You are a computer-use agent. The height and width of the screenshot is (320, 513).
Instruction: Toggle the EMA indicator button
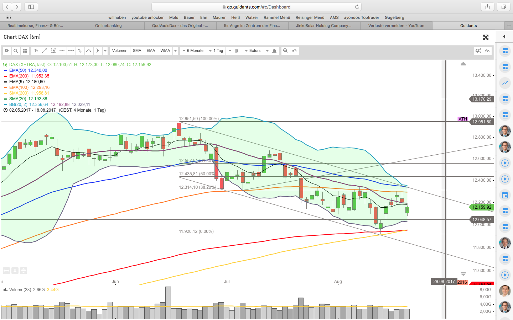(151, 51)
